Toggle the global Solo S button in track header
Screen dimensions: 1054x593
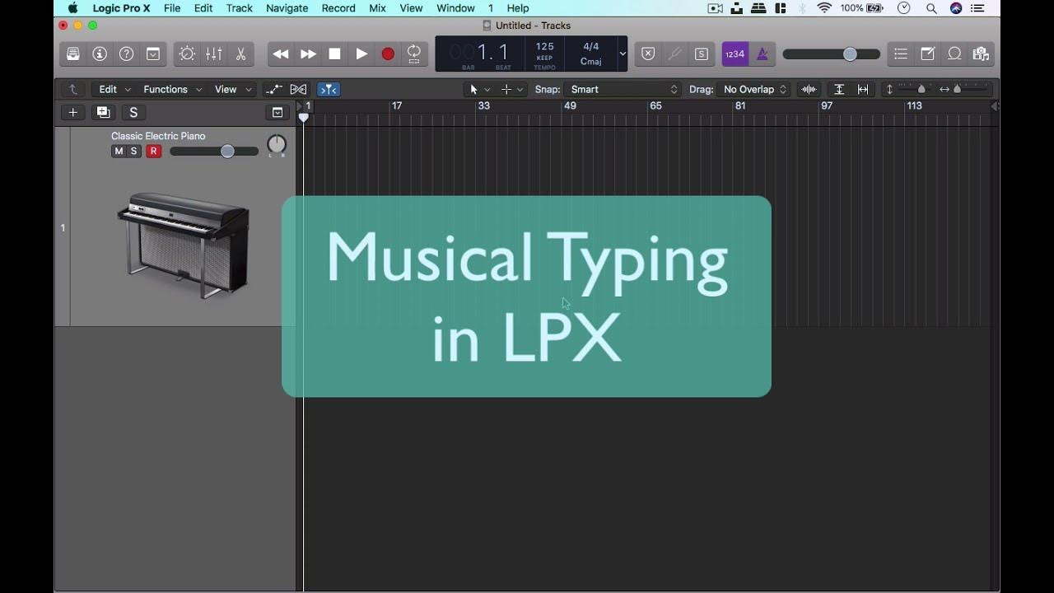(x=133, y=113)
